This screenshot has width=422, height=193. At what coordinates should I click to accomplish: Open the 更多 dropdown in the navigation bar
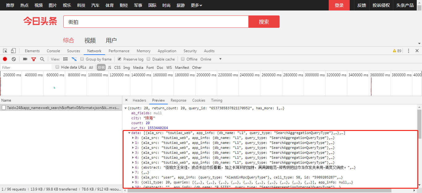196,5
